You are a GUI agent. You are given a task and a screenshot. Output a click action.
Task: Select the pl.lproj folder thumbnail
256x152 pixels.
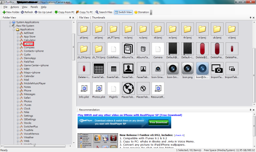(84, 29)
